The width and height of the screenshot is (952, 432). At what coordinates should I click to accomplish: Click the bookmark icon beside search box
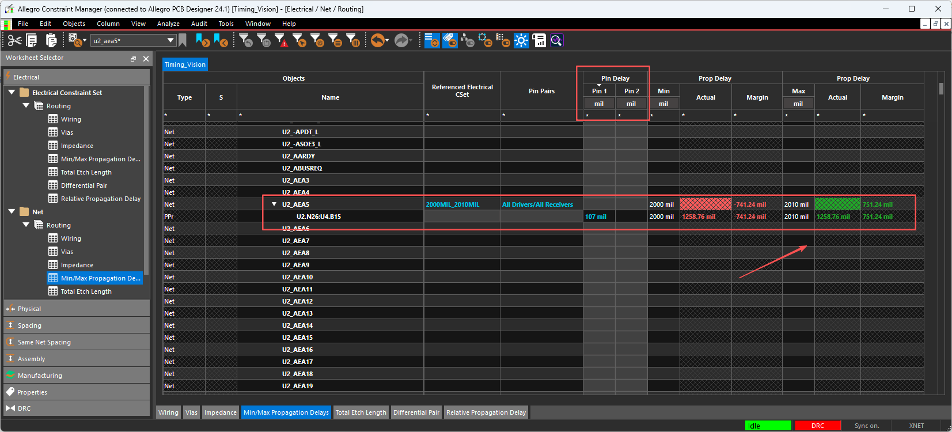[183, 40]
